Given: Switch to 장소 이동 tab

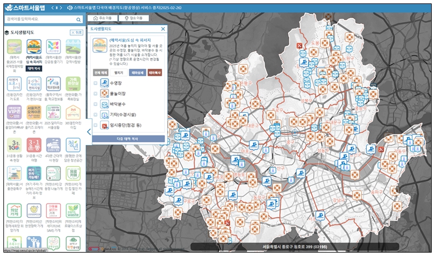Looking at the screenshot, I should [134, 19].
